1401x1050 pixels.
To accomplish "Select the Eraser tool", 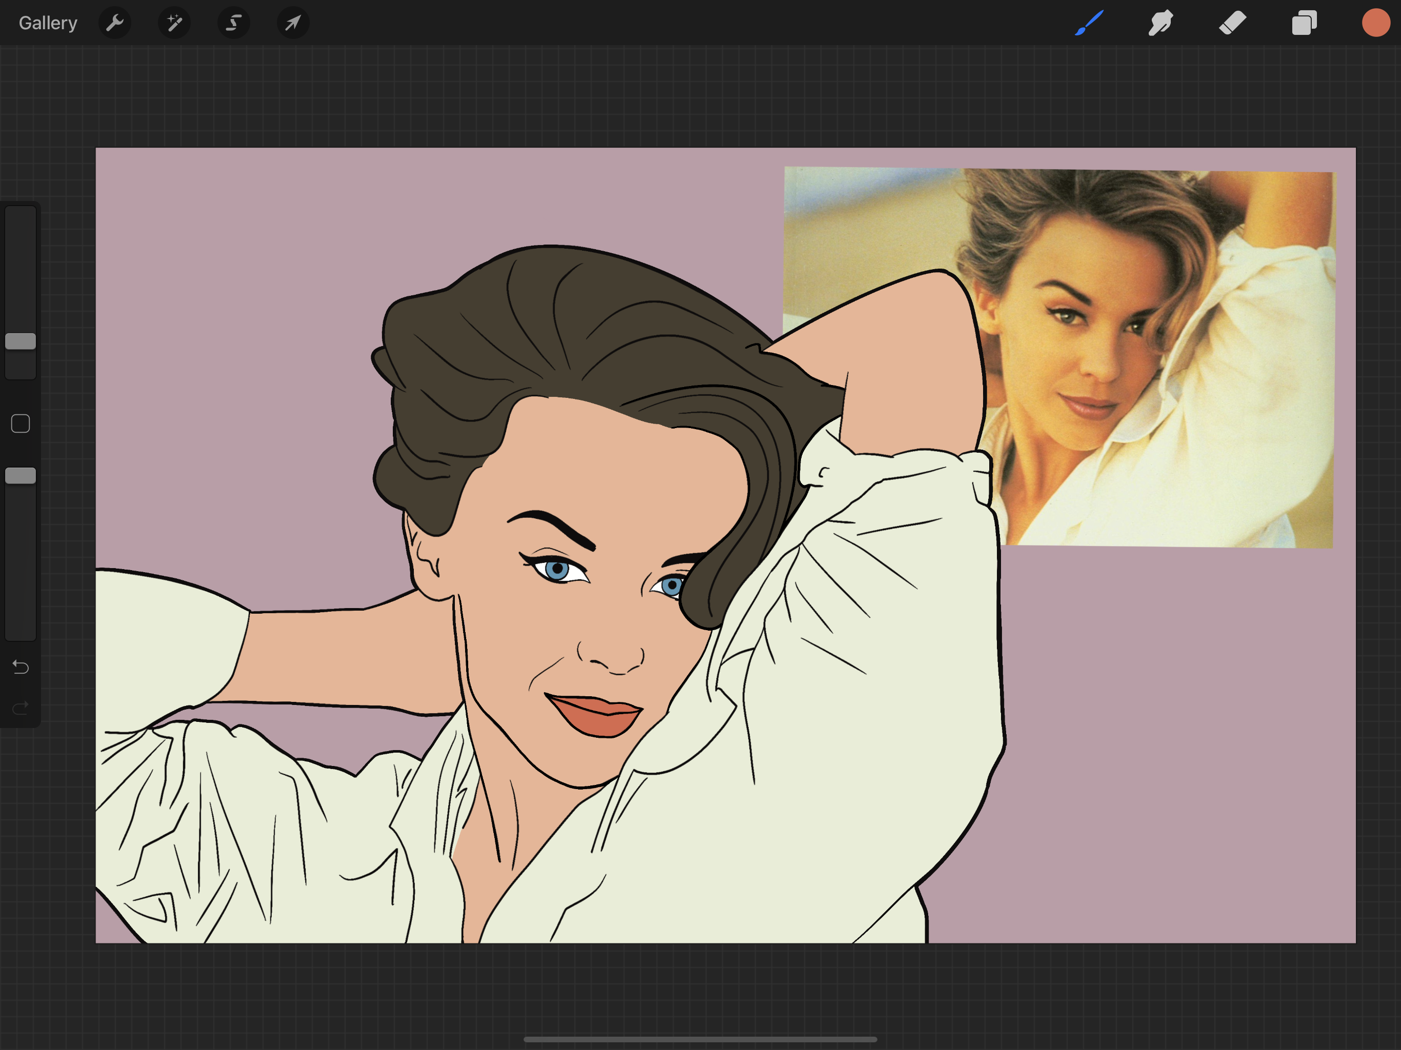I will [x=1232, y=24].
